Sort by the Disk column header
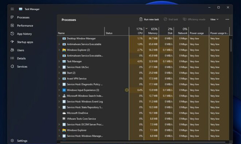 click(x=166, y=31)
